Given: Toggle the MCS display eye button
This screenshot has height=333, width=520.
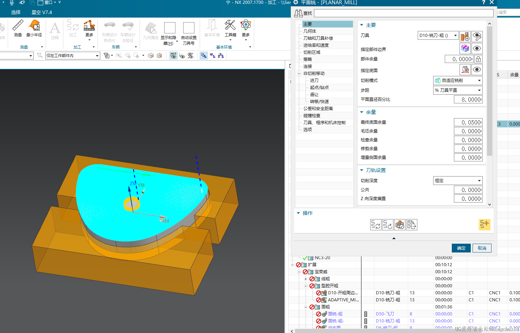Looking at the screenshot, I should pyautogui.click(x=173, y=56).
